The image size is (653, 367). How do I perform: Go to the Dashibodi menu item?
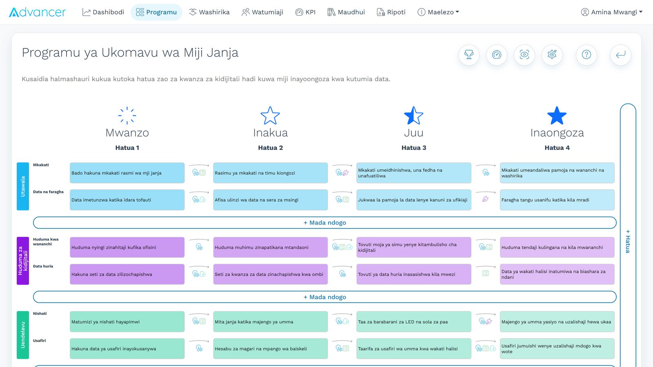pos(103,12)
